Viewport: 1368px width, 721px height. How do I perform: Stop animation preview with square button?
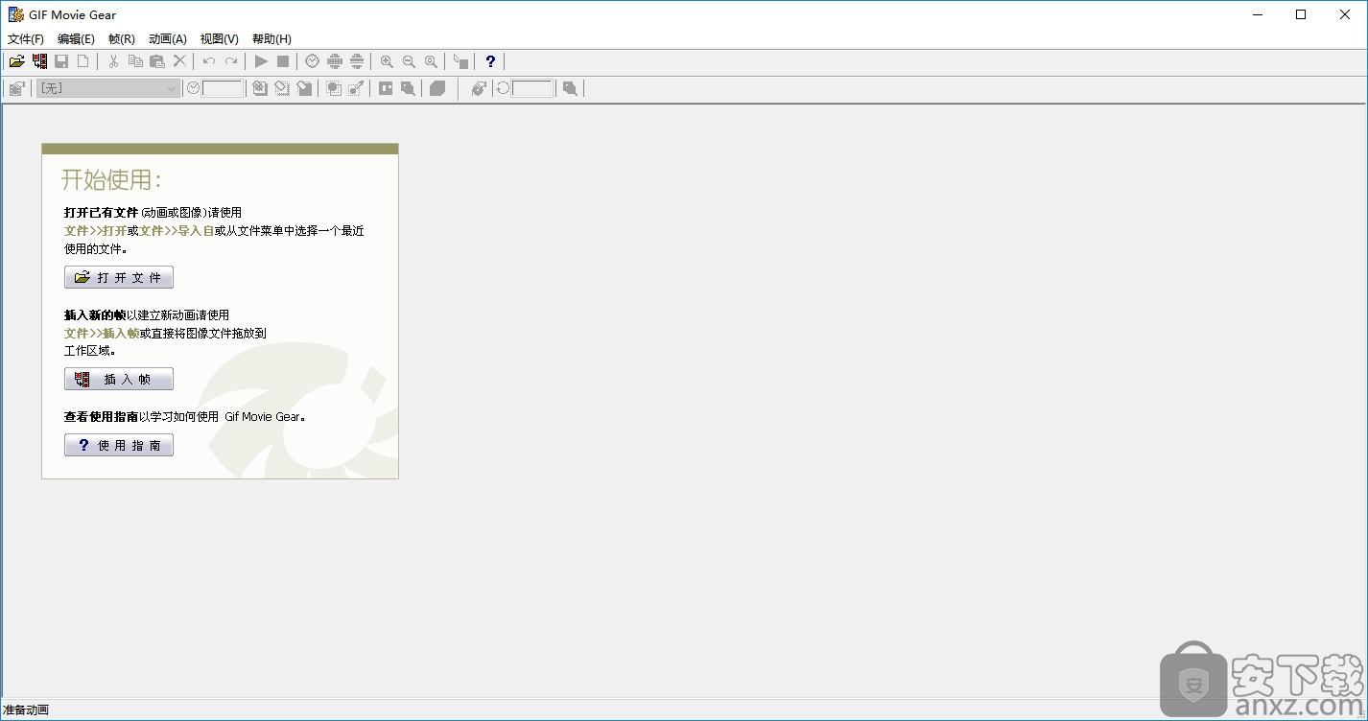click(283, 61)
